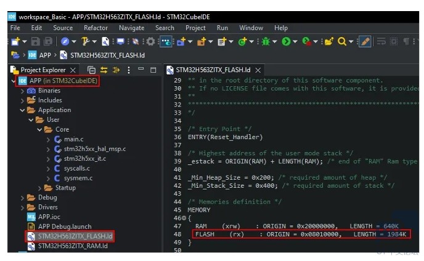Toggle Block Selection mode icon
This screenshot has height=261, width=424.
click(x=394, y=41)
